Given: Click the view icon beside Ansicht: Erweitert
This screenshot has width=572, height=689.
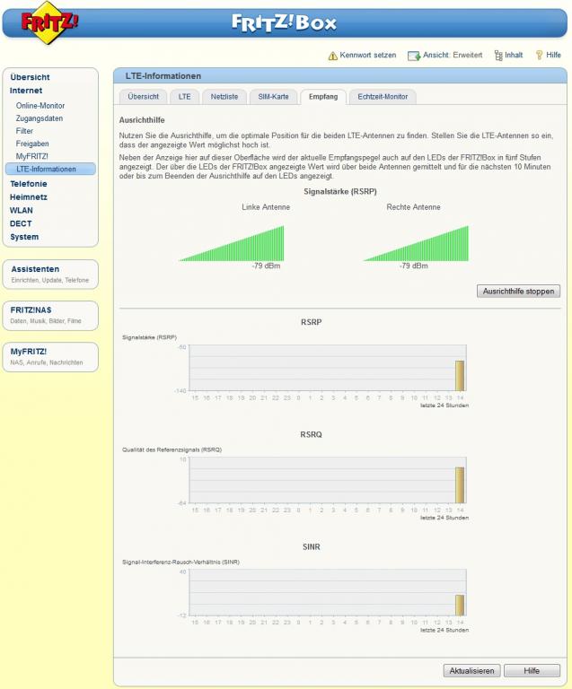Looking at the screenshot, I should [x=414, y=56].
